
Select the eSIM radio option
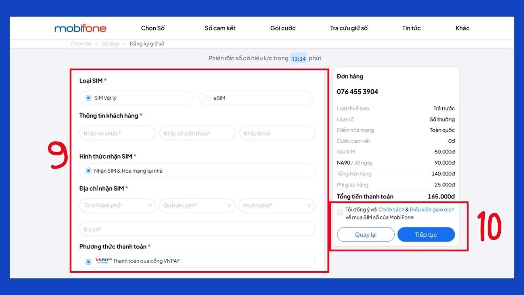click(x=207, y=98)
